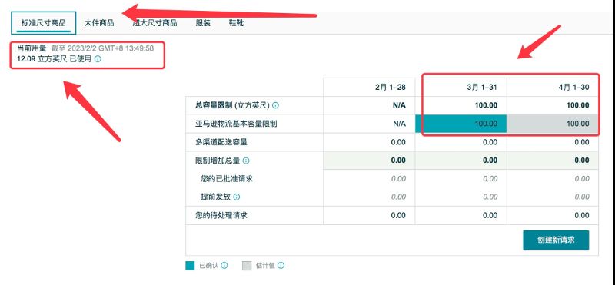The image size is (615, 285).
Task: Switch to the 服装 tab
Action: click(x=203, y=23)
